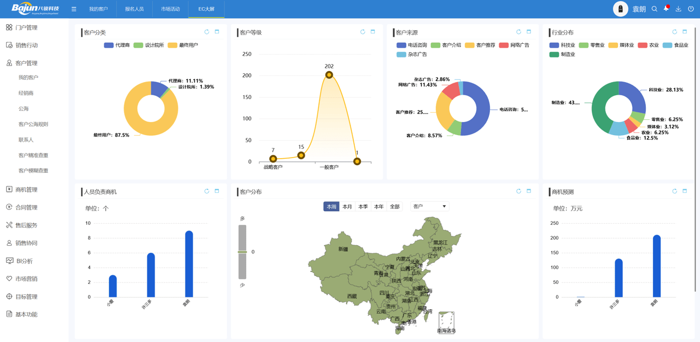The image size is (700, 342).
Task: Open the search icon in header
Action: click(654, 9)
